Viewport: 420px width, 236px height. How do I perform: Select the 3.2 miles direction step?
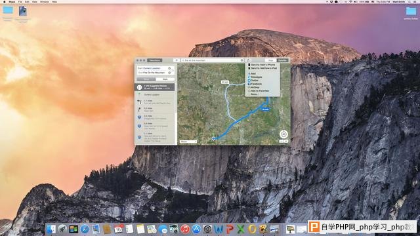point(155,109)
